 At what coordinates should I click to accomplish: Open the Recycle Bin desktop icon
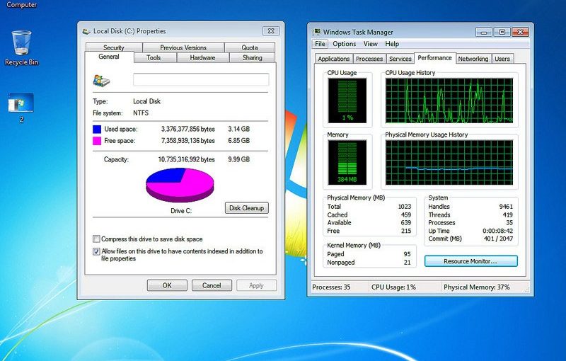pos(21,47)
